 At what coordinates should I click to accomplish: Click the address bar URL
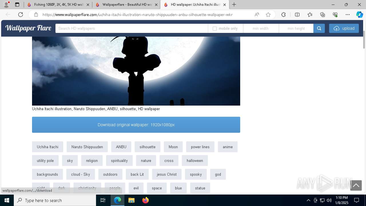pyautogui.click(x=138, y=15)
